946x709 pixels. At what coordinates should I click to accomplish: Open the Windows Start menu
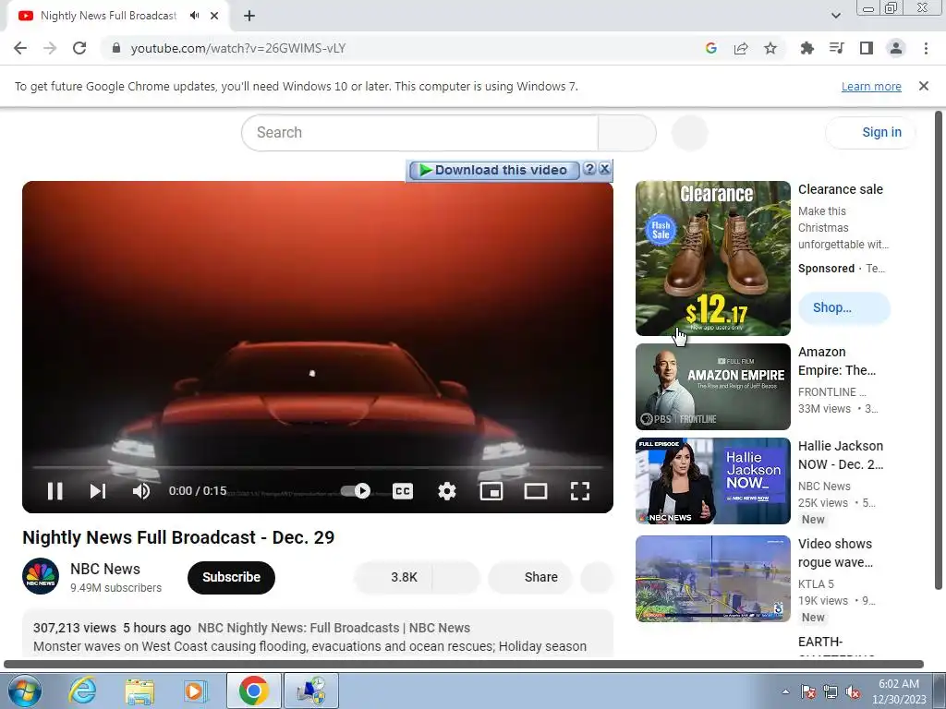pyautogui.click(x=25, y=691)
